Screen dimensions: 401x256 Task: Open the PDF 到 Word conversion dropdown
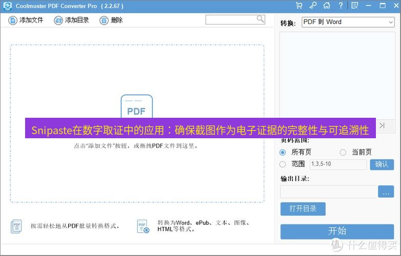click(x=348, y=22)
